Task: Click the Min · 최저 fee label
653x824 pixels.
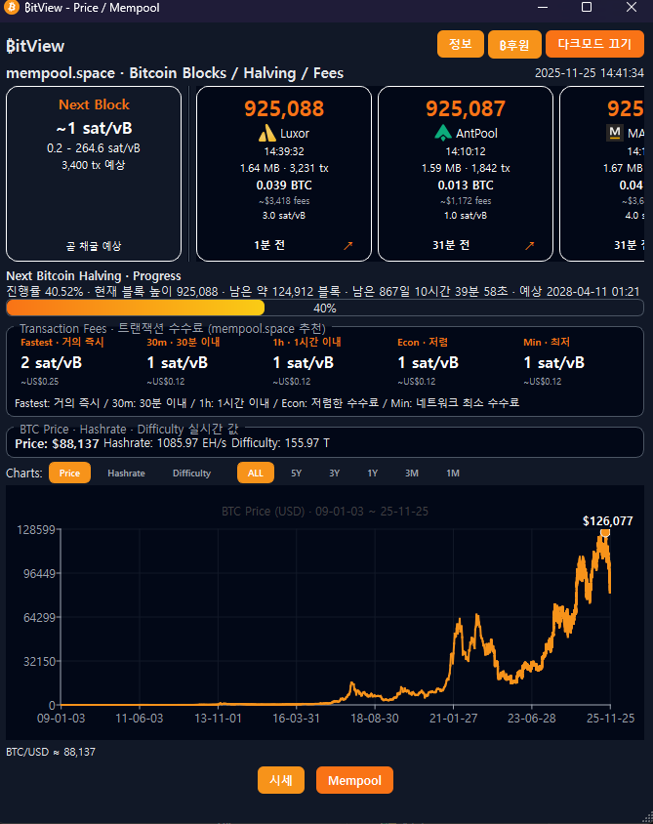Action: point(547,342)
